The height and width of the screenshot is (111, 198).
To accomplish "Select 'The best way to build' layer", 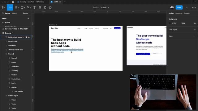I will point(16,50).
